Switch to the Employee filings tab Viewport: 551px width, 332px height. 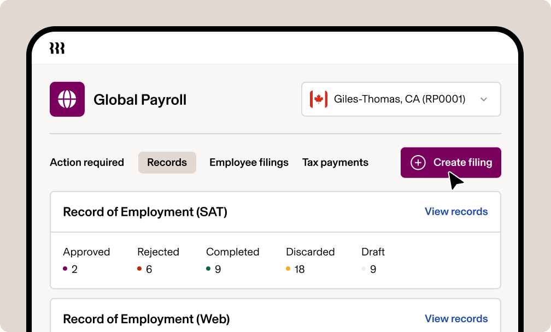tap(249, 162)
